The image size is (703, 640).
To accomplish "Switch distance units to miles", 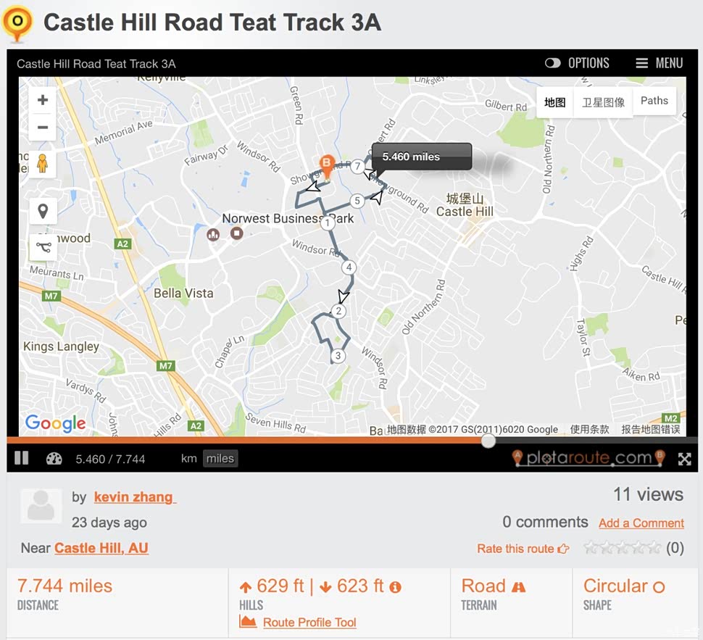I will (x=220, y=458).
